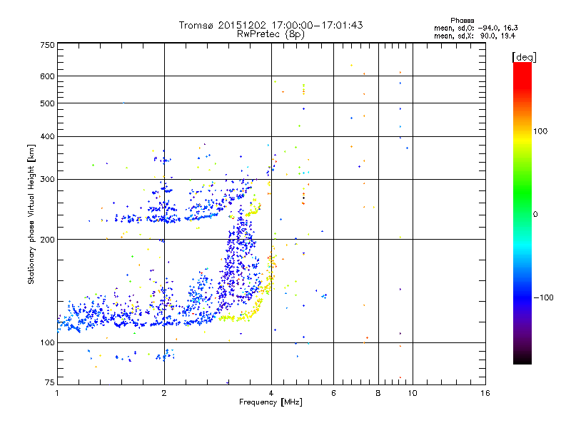Select the colorbar's yellow region near 100

522,132
